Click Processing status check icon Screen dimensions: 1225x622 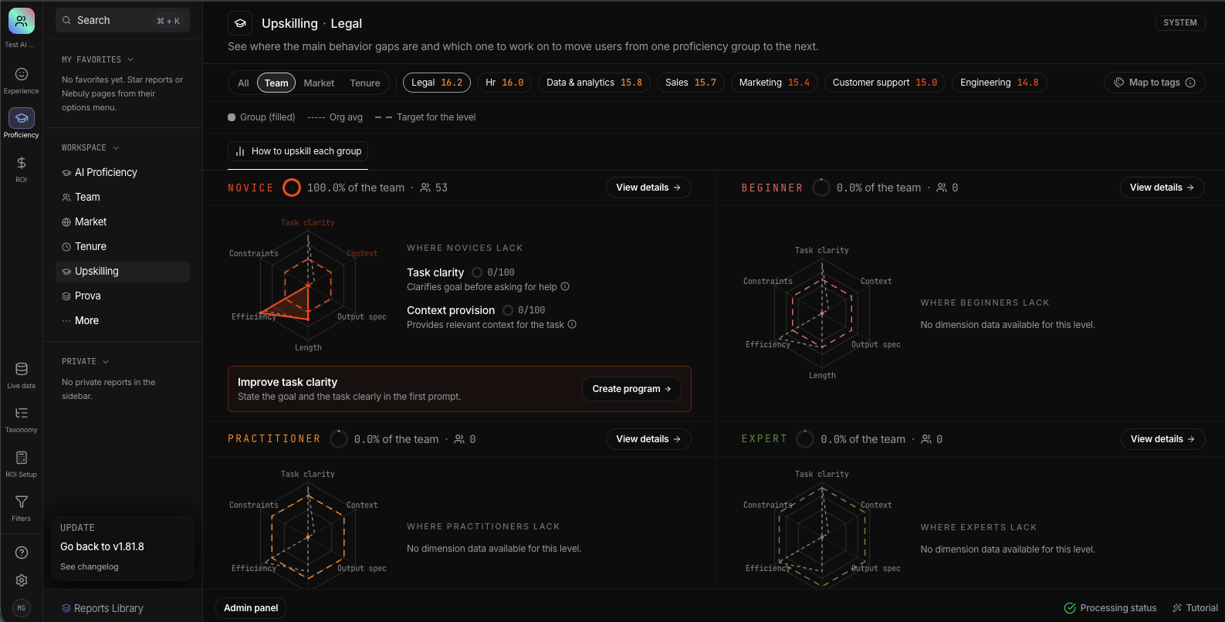[x=1070, y=608]
